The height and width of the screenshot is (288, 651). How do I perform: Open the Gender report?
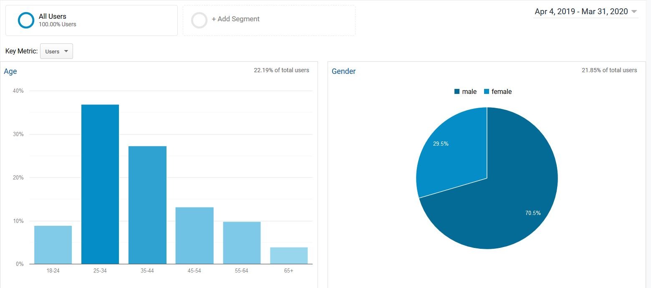coord(343,71)
